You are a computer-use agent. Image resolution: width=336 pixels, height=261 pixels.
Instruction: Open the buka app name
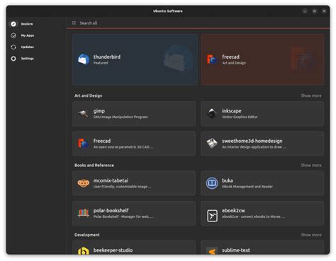[228, 180]
